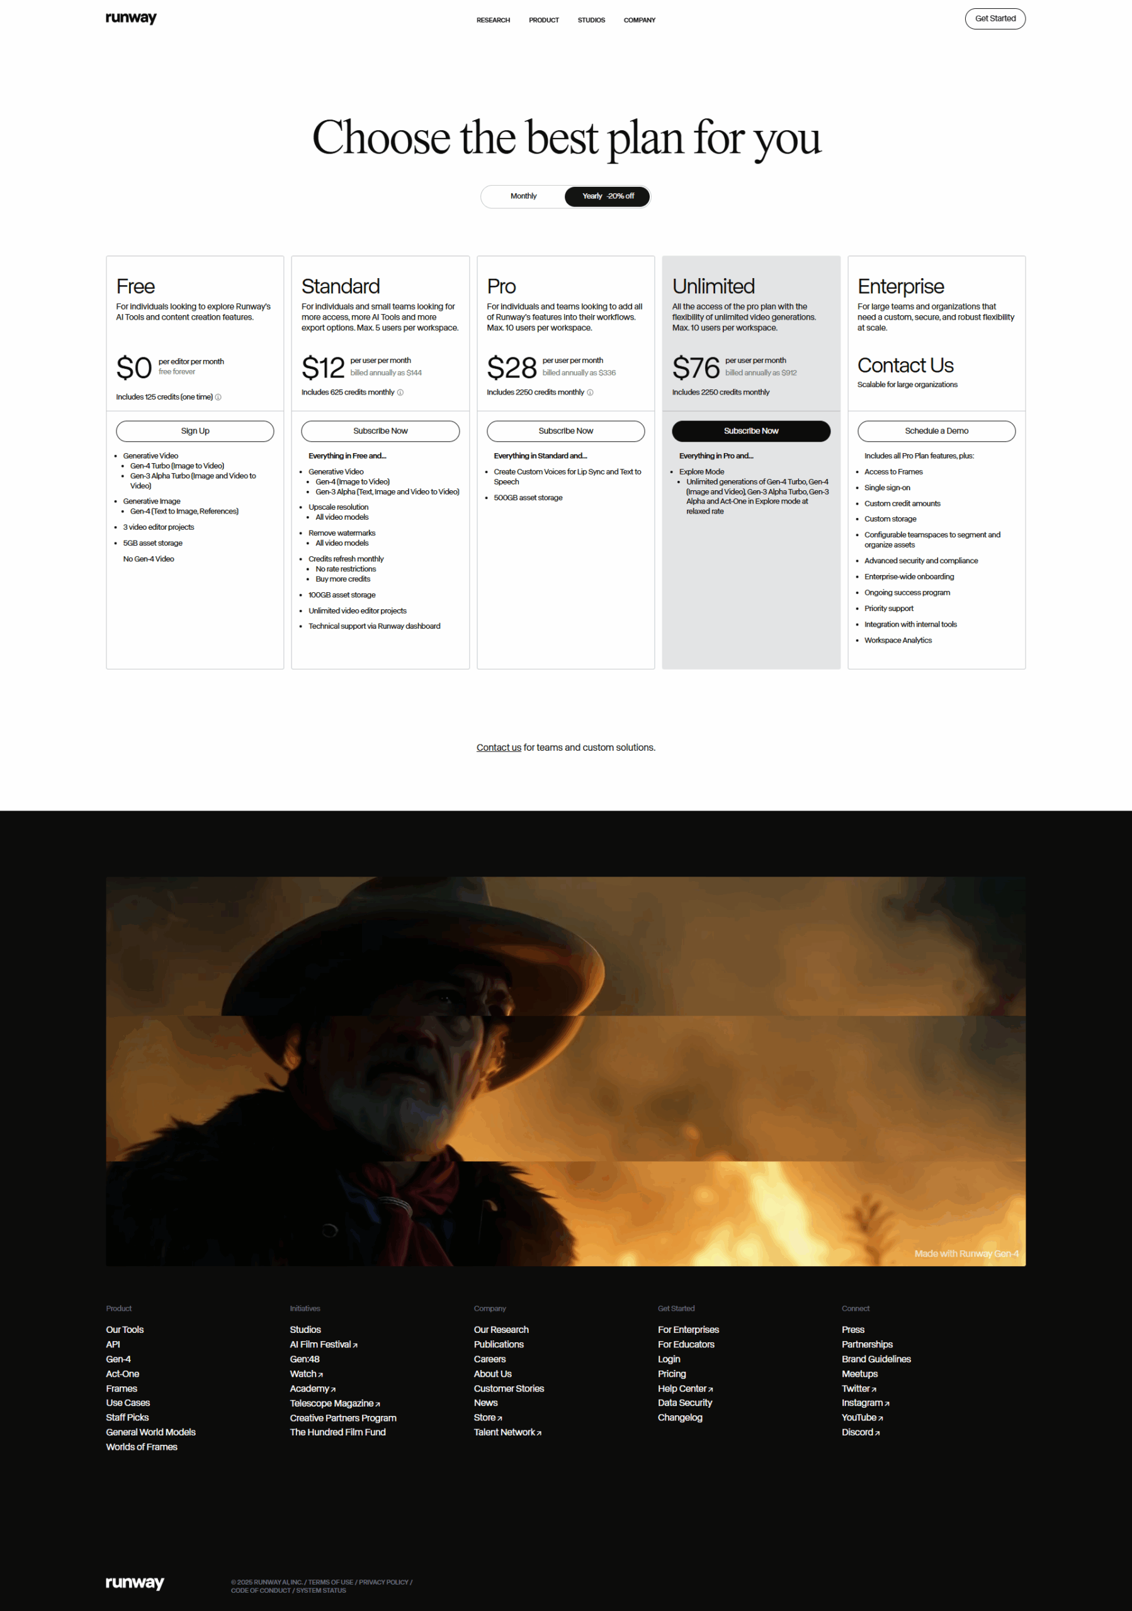Click info icon beside 625 credits monthly
1132x1611 pixels.
[400, 392]
